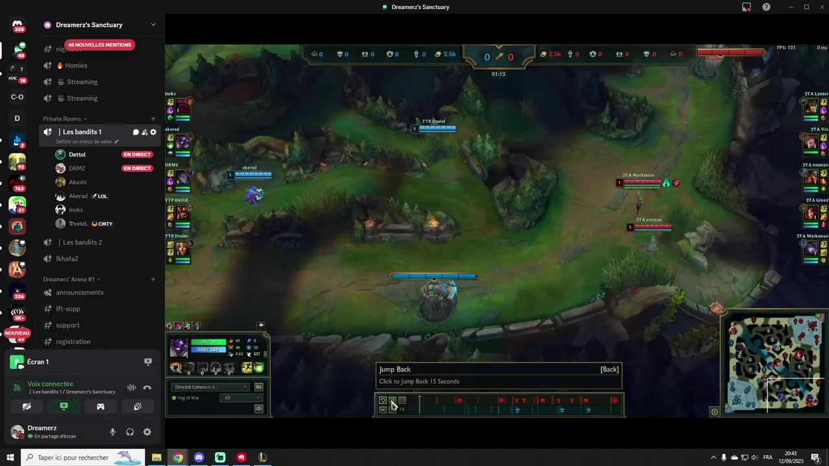This screenshot has width=829, height=466.
Task: Click the camera settings icon beside Directed Camera
Action: (258, 387)
